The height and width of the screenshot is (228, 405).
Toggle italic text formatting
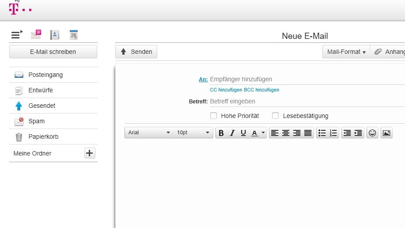click(232, 133)
